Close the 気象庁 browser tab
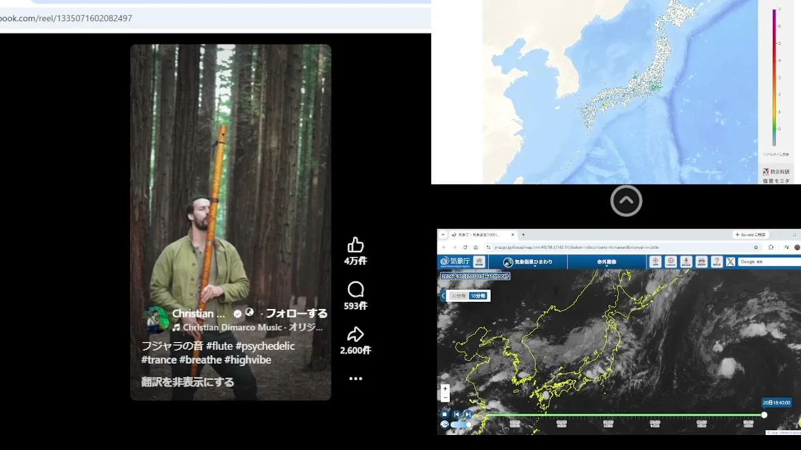 (x=513, y=234)
